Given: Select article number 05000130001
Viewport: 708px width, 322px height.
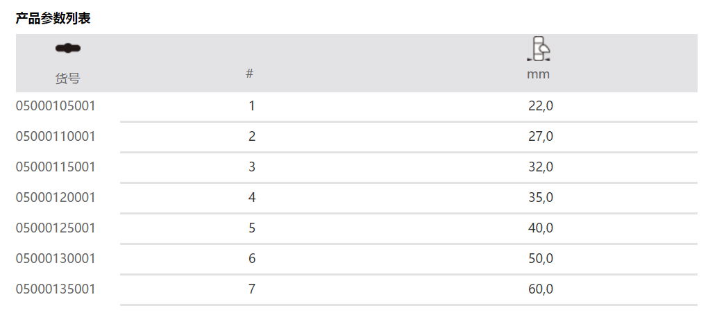Looking at the screenshot, I should tap(56, 259).
